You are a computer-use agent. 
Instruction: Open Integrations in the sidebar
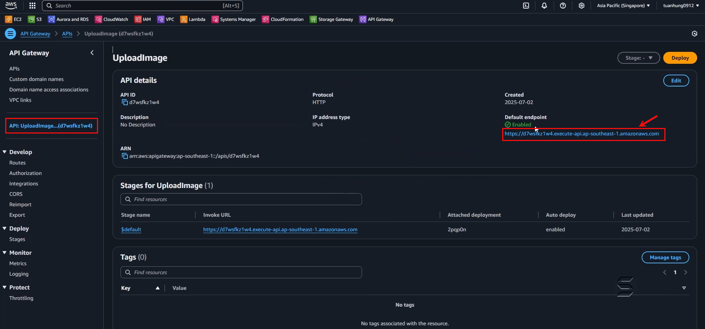[23, 184]
